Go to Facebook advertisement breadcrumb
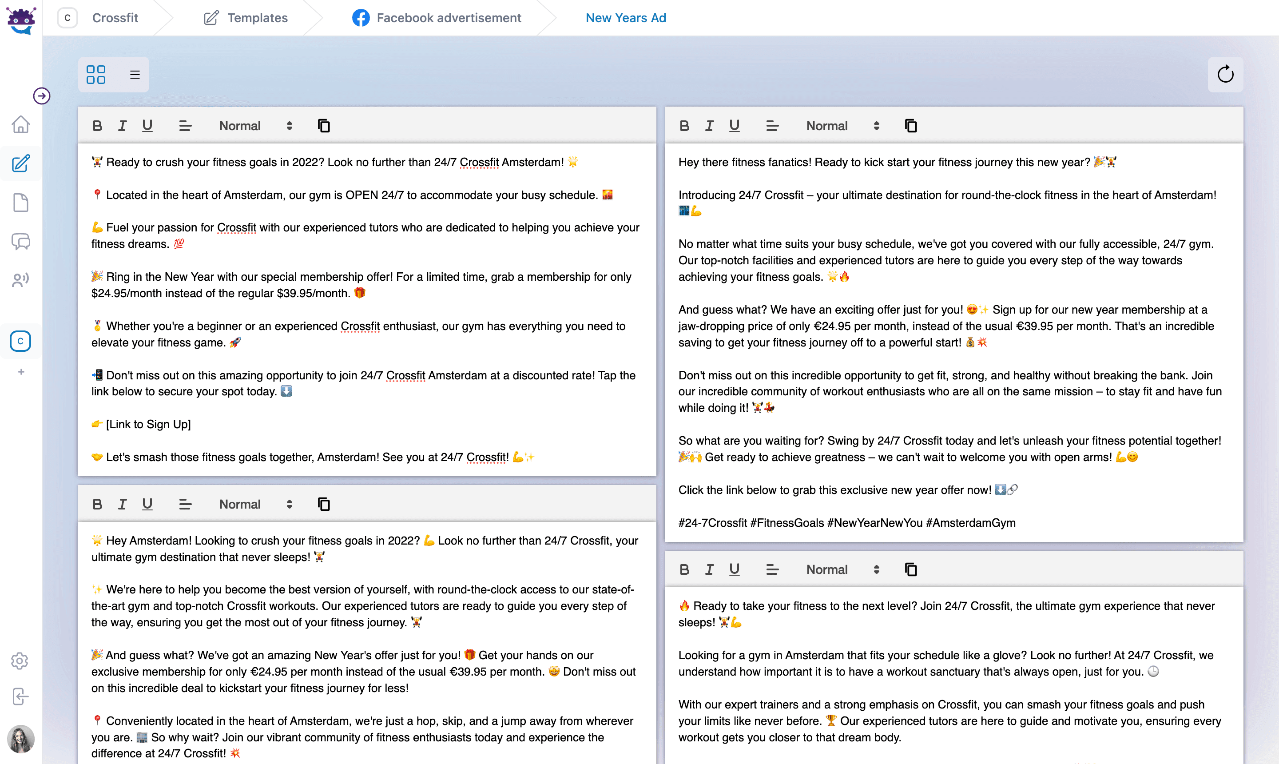The width and height of the screenshot is (1279, 764). point(449,17)
